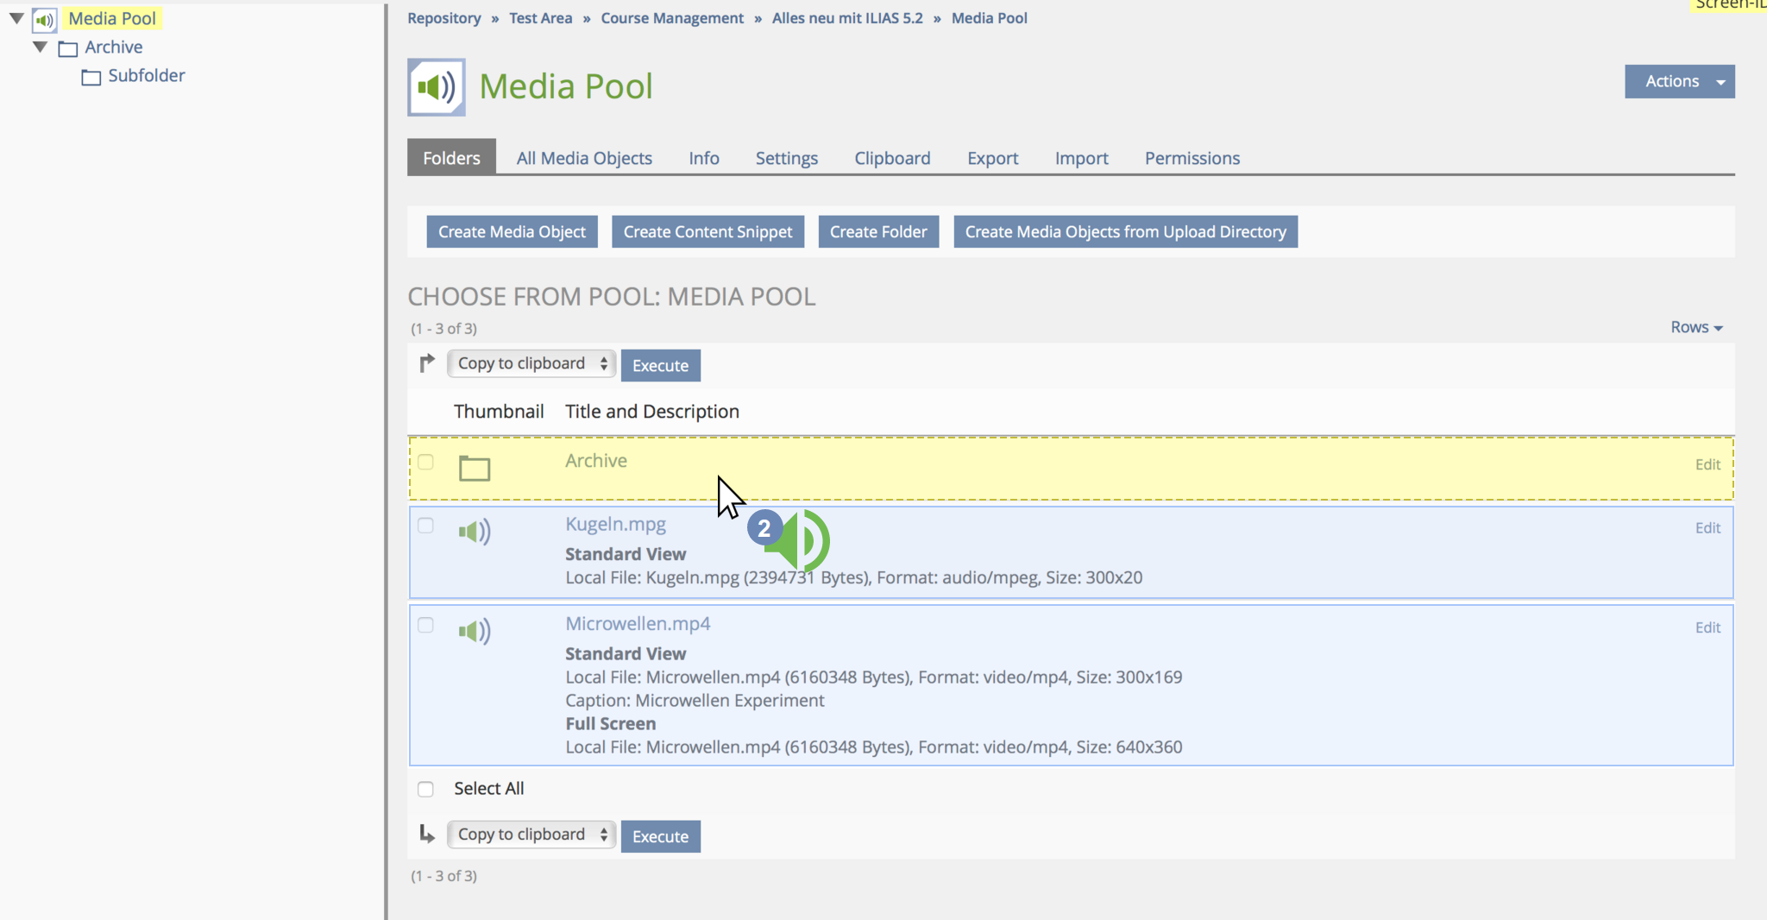Image resolution: width=1767 pixels, height=920 pixels.
Task: Click the Kugeln.mpg speaker thumbnail icon
Action: pos(475,532)
